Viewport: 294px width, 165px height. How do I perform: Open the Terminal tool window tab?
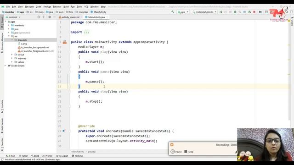point(78,156)
